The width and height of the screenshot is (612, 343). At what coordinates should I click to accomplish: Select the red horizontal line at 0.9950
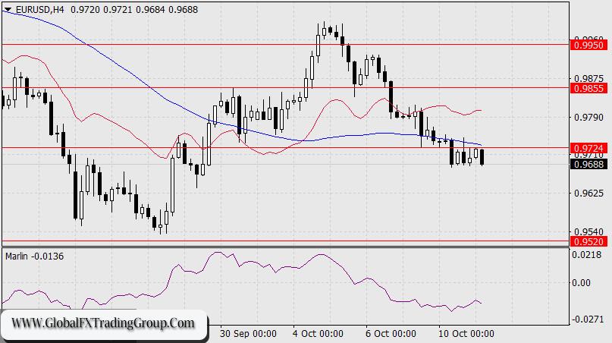(286, 44)
